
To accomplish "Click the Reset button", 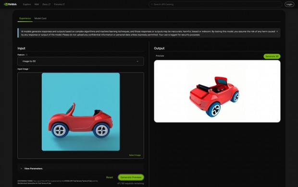I will (x=110, y=177).
